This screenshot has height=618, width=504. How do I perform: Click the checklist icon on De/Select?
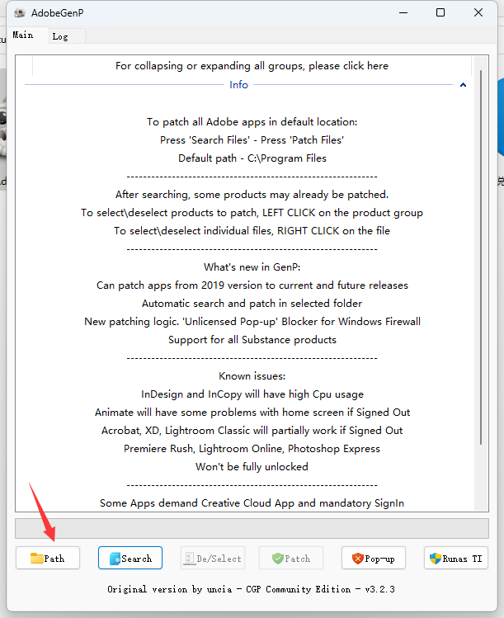coord(190,559)
